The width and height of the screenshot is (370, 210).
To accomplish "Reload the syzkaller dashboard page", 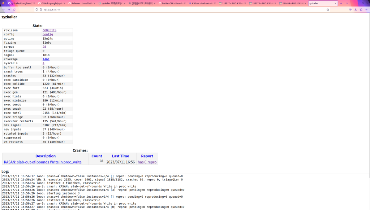I will [14, 10].
